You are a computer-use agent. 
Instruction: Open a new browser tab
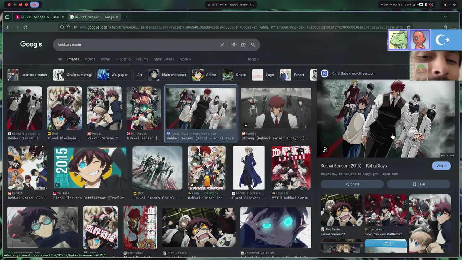click(x=126, y=17)
